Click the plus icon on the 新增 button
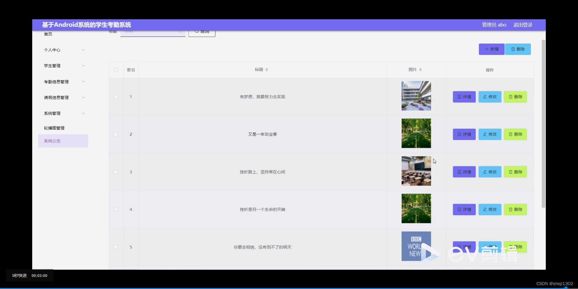The height and width of the screenshot is (289, 578). click(487, 49)
